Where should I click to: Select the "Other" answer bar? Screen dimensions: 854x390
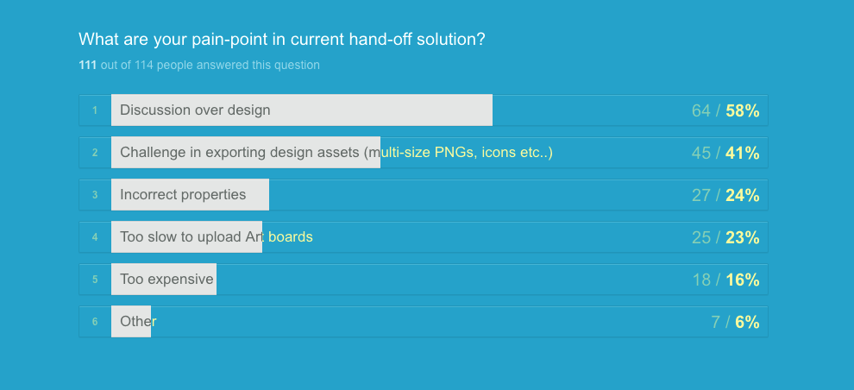[132, 322]
